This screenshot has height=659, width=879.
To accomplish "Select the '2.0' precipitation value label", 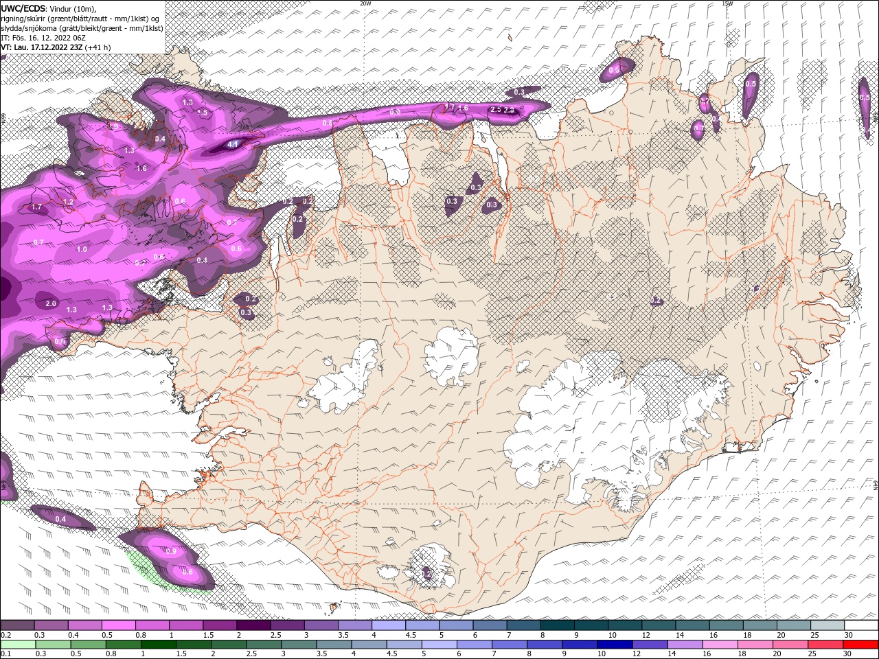I will [51, 303].
